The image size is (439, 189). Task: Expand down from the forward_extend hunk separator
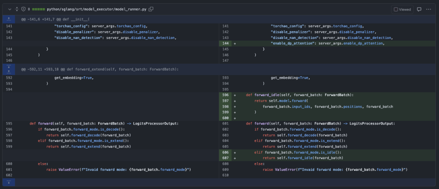point(9,67)
